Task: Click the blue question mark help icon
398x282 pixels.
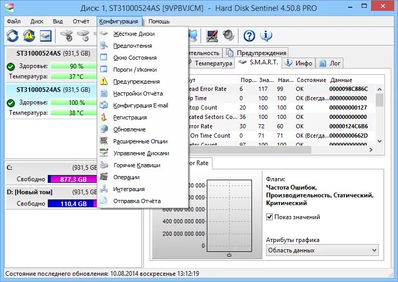Action: coord(249,36)
